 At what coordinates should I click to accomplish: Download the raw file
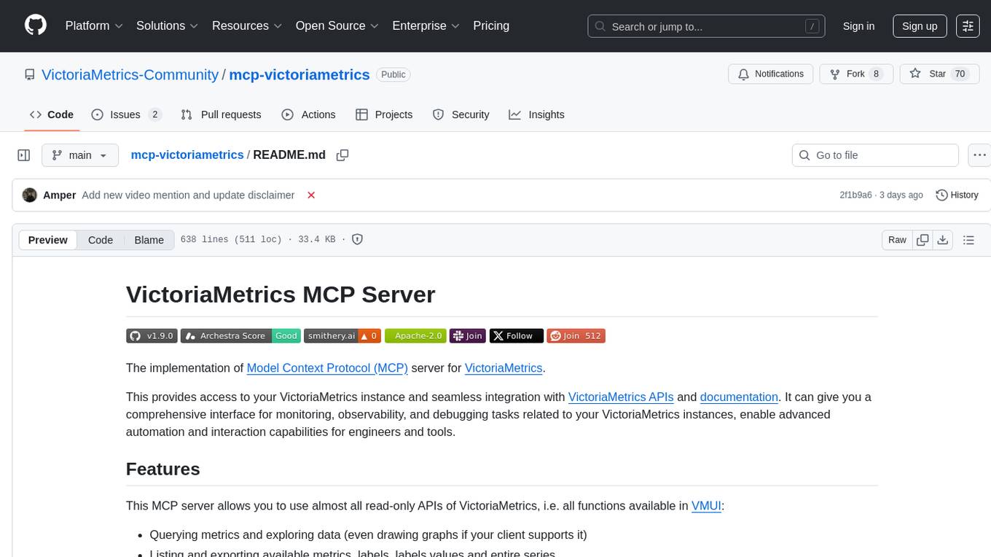pos(943,240)
